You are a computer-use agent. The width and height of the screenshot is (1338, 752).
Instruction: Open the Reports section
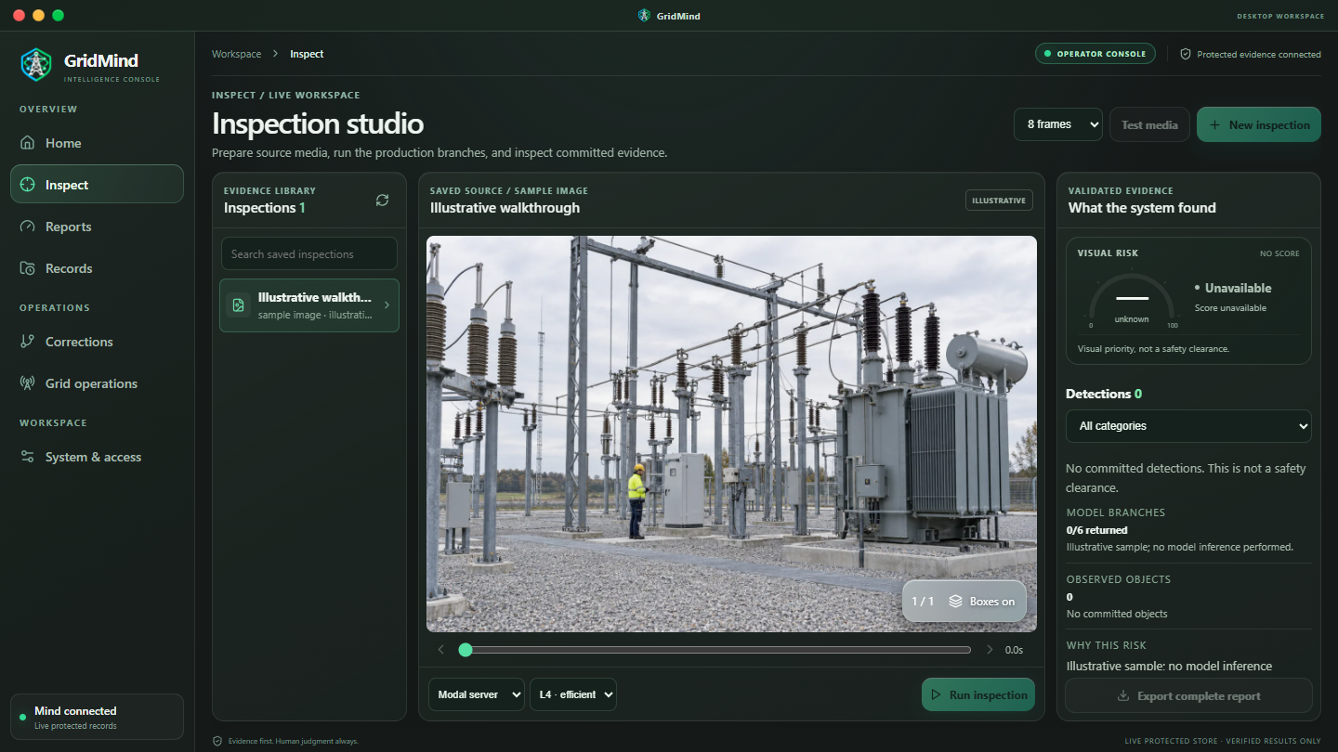(x=97, y=227)
